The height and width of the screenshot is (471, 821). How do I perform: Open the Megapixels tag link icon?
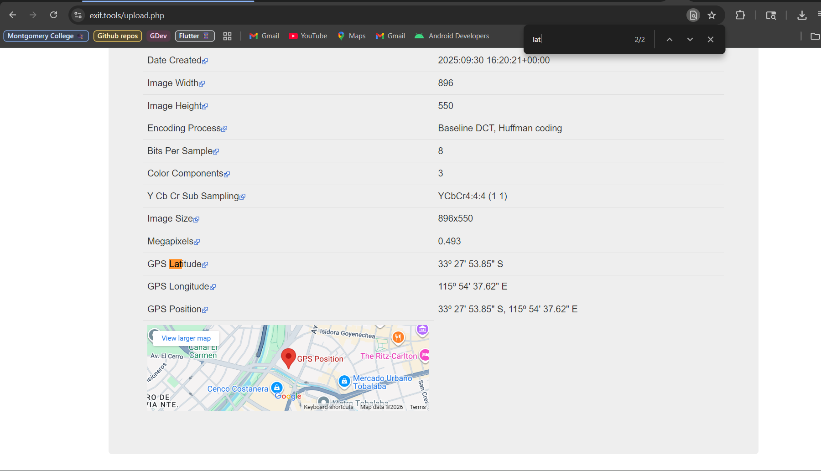[197, 242]
